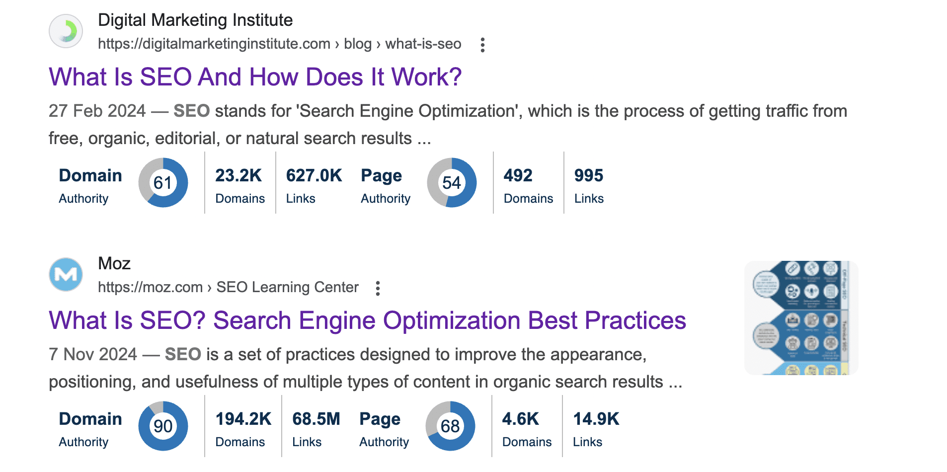Select the 68.5M Links metric for Moz
The image size is (947, 472).
click(x=316, y=427)
